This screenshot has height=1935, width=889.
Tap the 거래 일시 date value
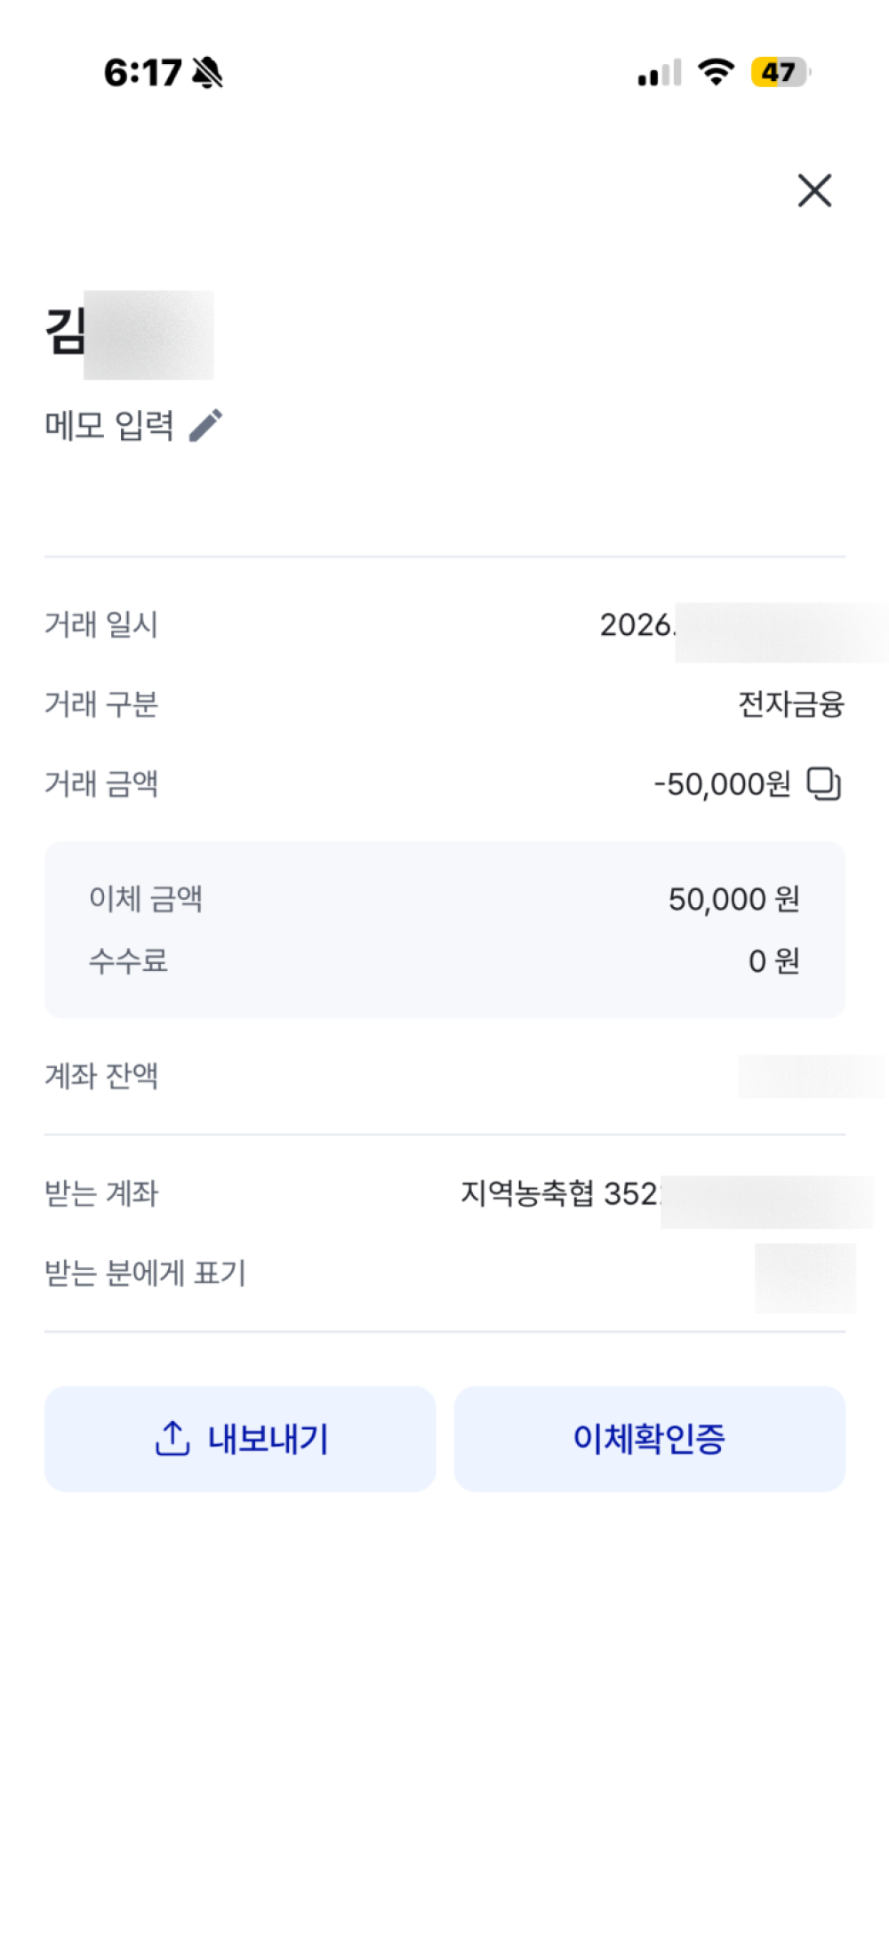(x=637, y=625)
